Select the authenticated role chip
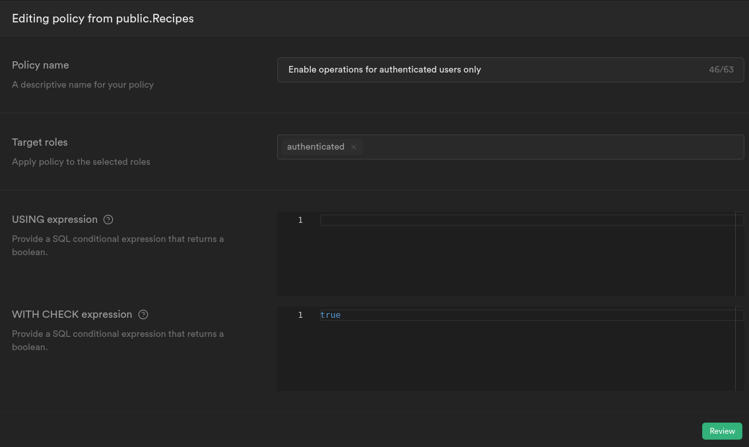 point(315,147)
